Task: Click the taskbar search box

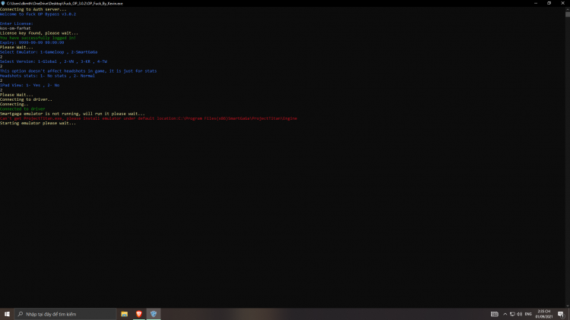Action: click(65, 314)
